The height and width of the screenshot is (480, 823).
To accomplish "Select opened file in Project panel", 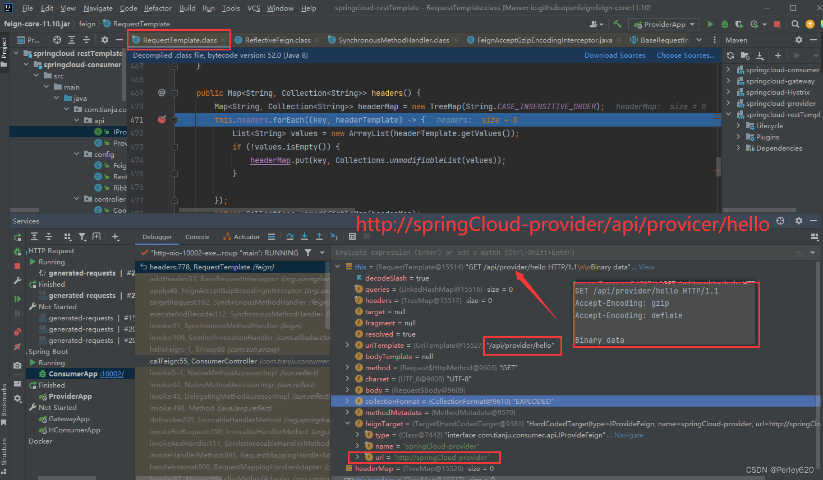I will (57, 40).
